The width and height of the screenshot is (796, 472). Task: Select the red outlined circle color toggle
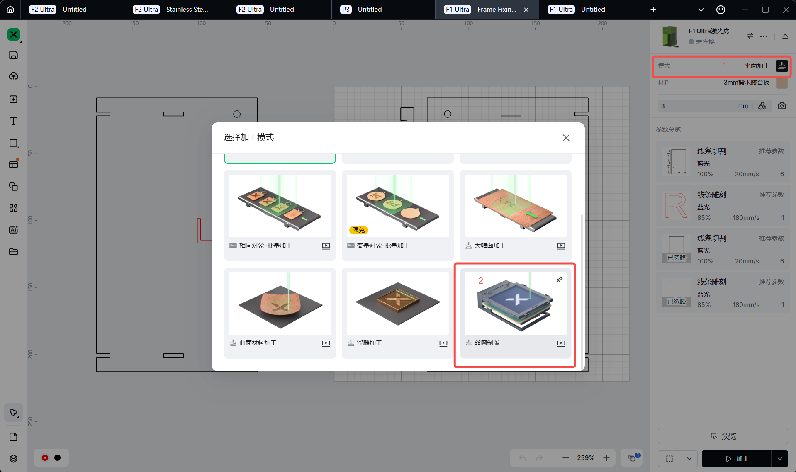45,458
